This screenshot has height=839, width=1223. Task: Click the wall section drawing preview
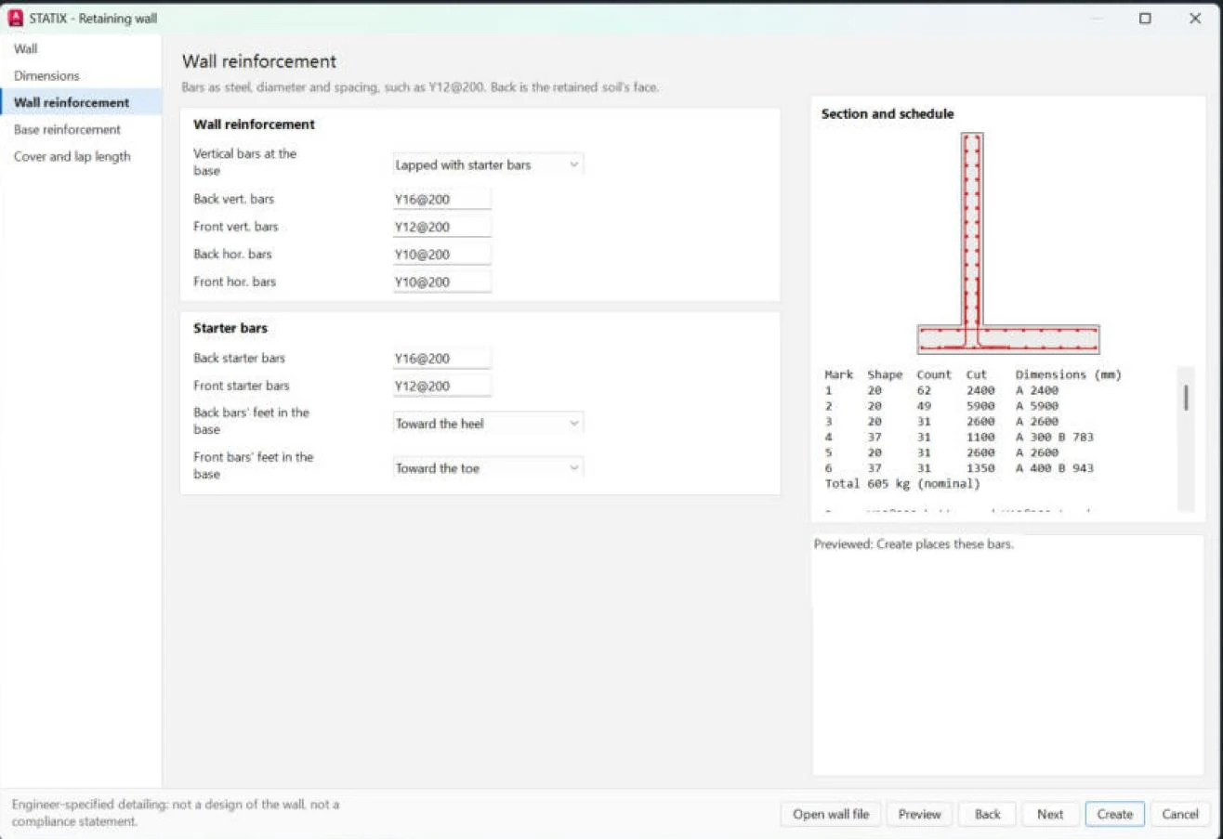pos(1008,243)
